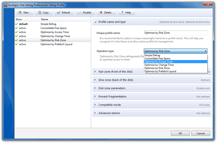Click the Auslogics app icon in title bar
Viewport: 217px width, 143px height.
pos(5,5)
